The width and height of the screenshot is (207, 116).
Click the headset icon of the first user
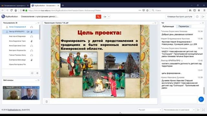[32, 27]
